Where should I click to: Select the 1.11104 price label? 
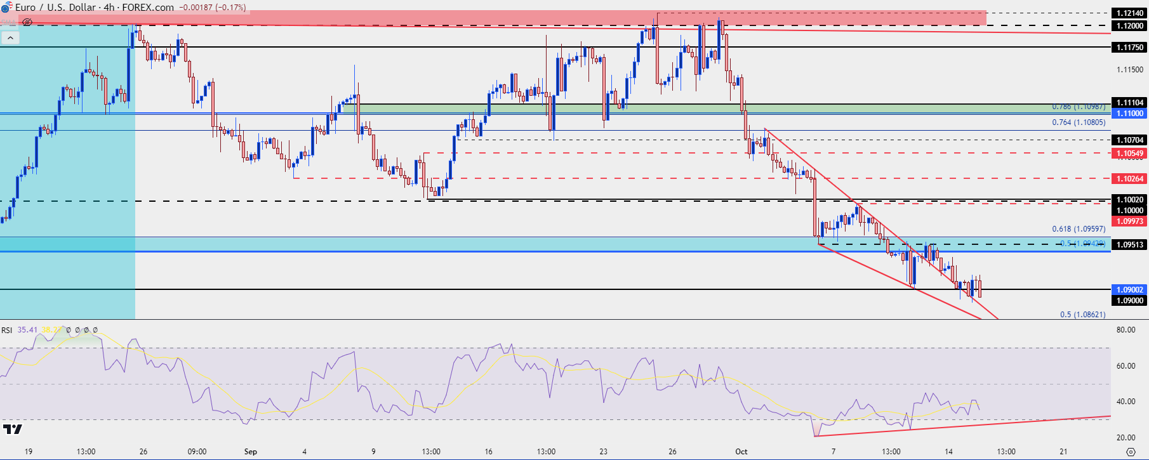coord(1130,102)
